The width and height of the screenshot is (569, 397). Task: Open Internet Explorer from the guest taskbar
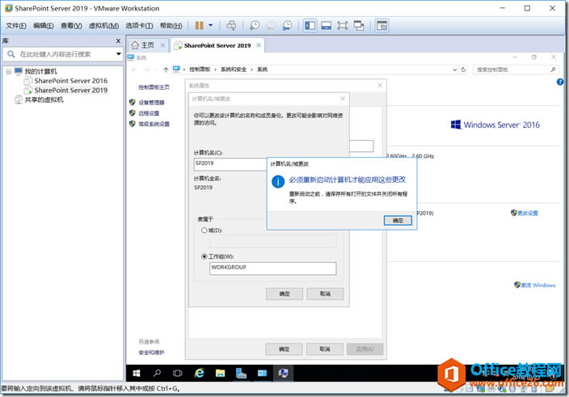click(x=199, y=373)
